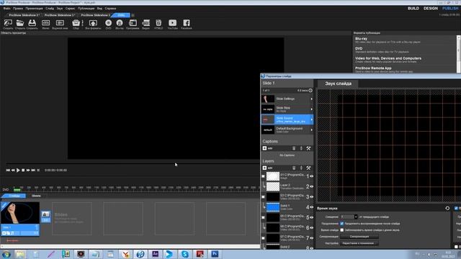Open the Файл menu

pos(6,9)
